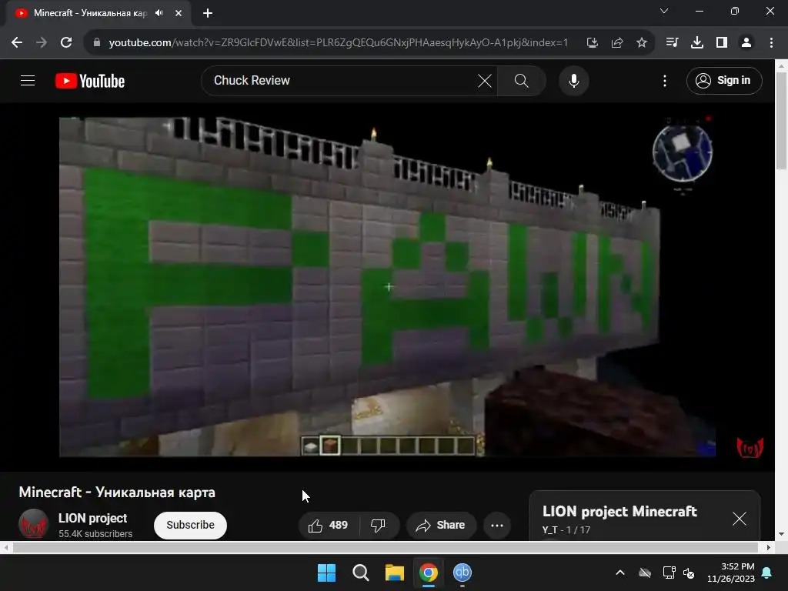Click the vertical page scrollbar

point(782,121)
